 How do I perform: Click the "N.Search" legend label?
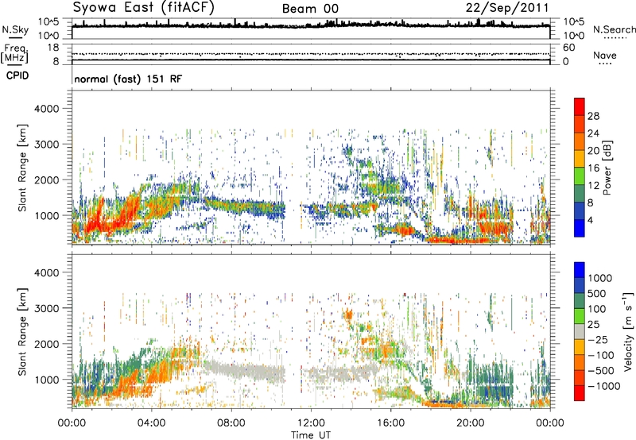coord(614,29)
